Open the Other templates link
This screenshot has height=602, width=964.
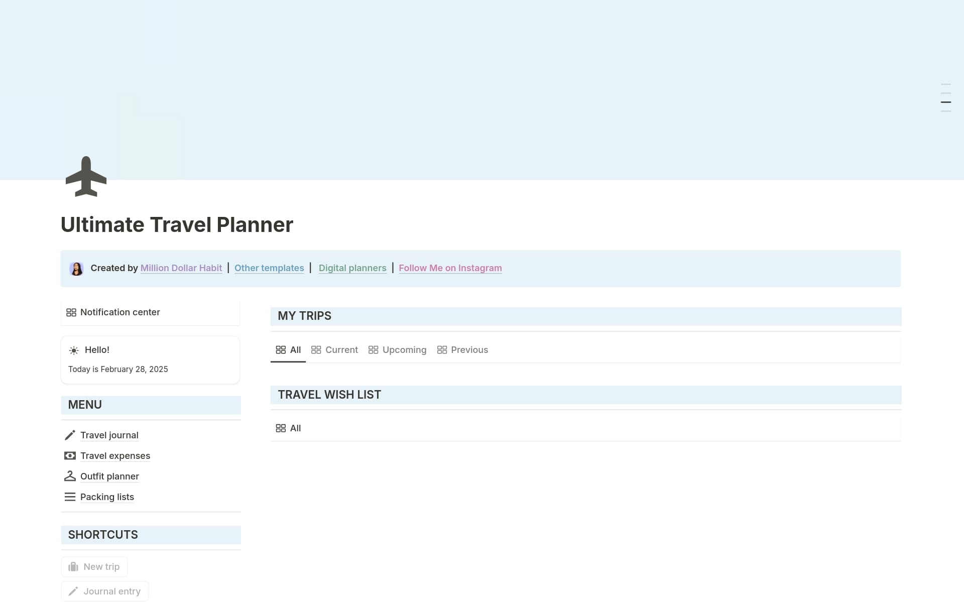[269, 268]
